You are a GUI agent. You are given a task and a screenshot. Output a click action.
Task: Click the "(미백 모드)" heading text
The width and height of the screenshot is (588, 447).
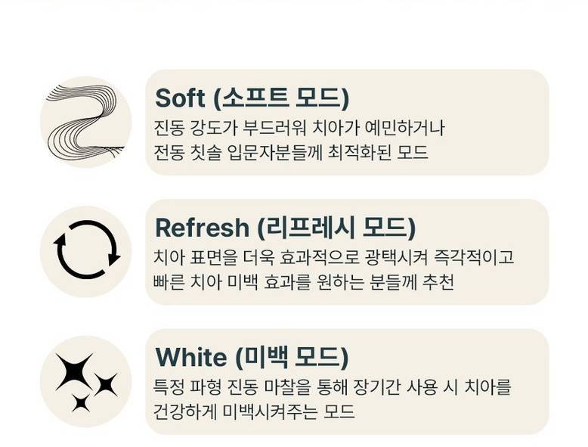[292, 357]
